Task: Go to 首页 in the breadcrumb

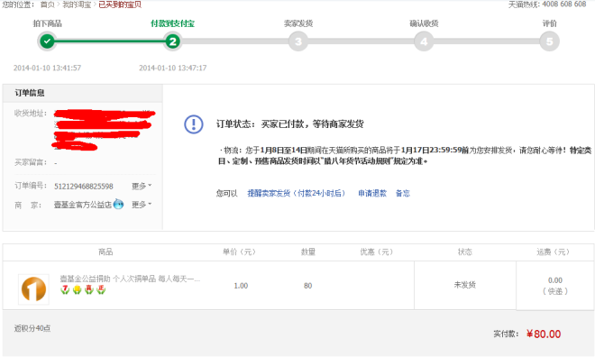Action: 48,5
